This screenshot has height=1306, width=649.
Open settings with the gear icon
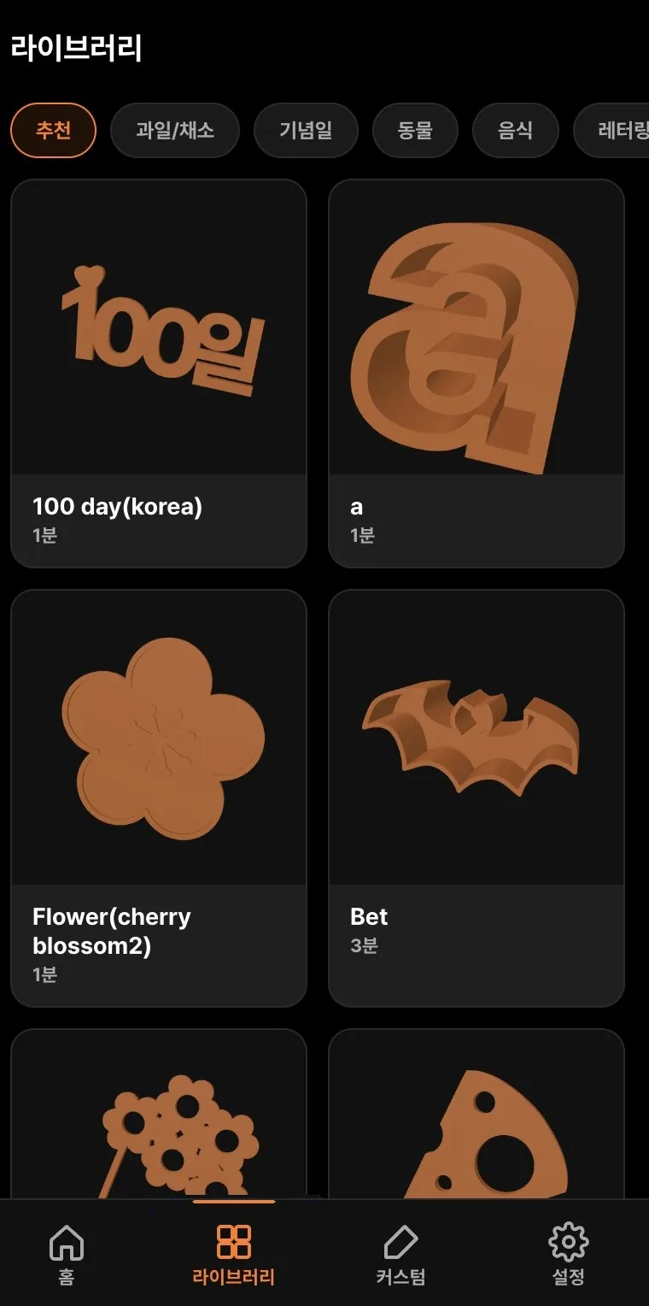coord(569,1242)
